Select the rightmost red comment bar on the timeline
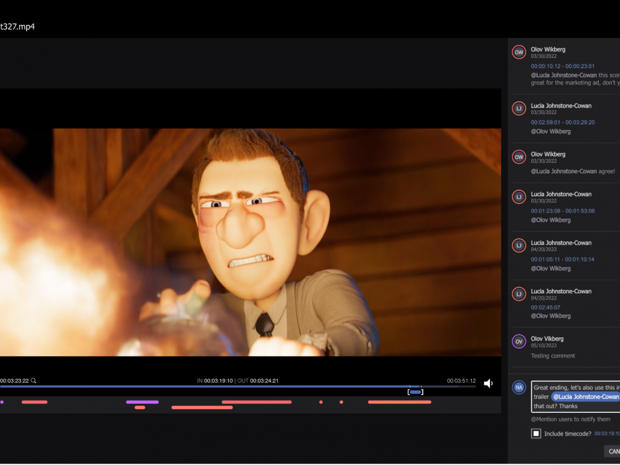The width and height of the screenshot is (620, 465). coord(399,402)
